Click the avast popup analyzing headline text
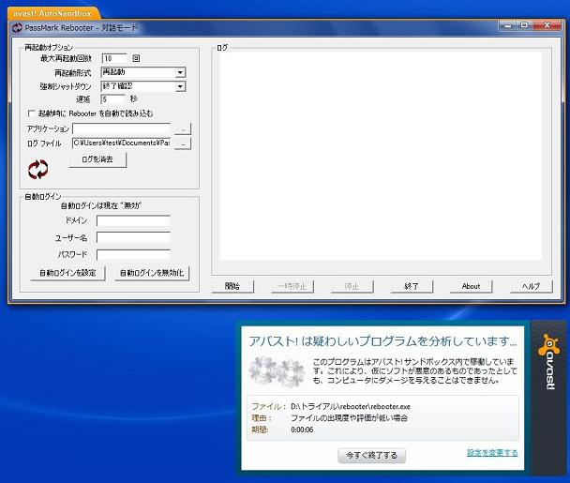Screen dimensions: 570x483 click(x=382, y=341)
